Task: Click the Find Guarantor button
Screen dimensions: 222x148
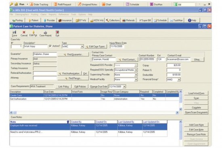Action: pos(73,54)
